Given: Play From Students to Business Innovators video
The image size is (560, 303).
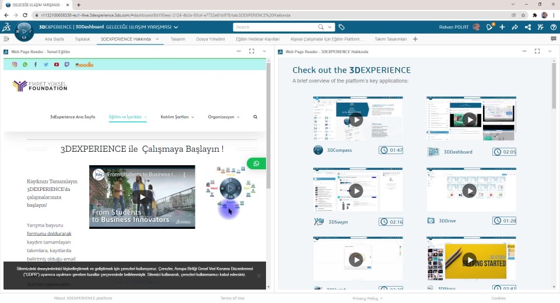Looking at the screenshot, I should pyautogui.click(x=142, y=197).
